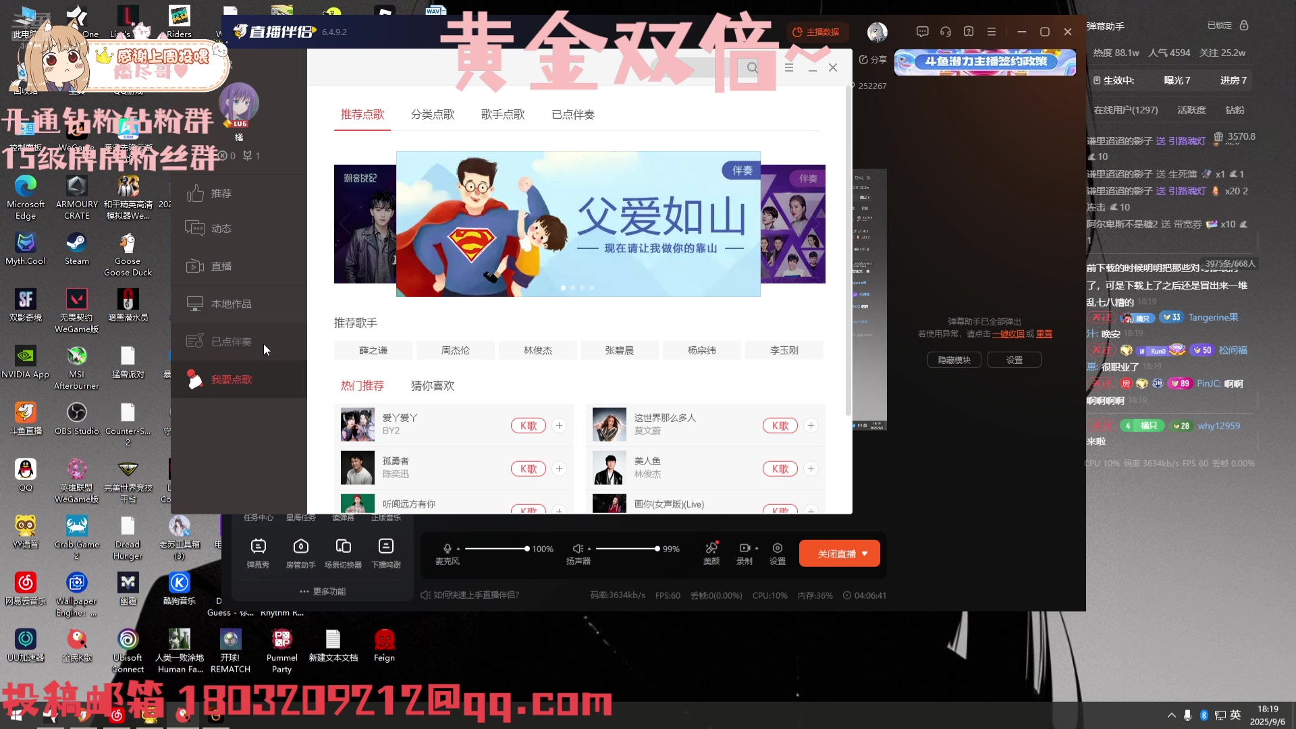Mute the 麦克风 microphone icon
Viewport: 1296px width, 729px height.
[447, 549]
